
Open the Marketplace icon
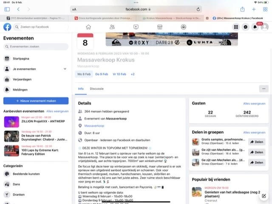click(160, 27)
